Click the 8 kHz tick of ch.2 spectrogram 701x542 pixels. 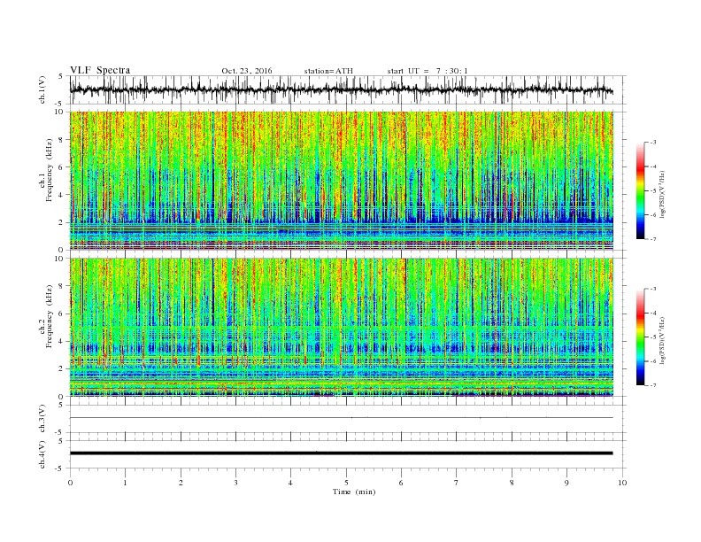coord(62,286)
